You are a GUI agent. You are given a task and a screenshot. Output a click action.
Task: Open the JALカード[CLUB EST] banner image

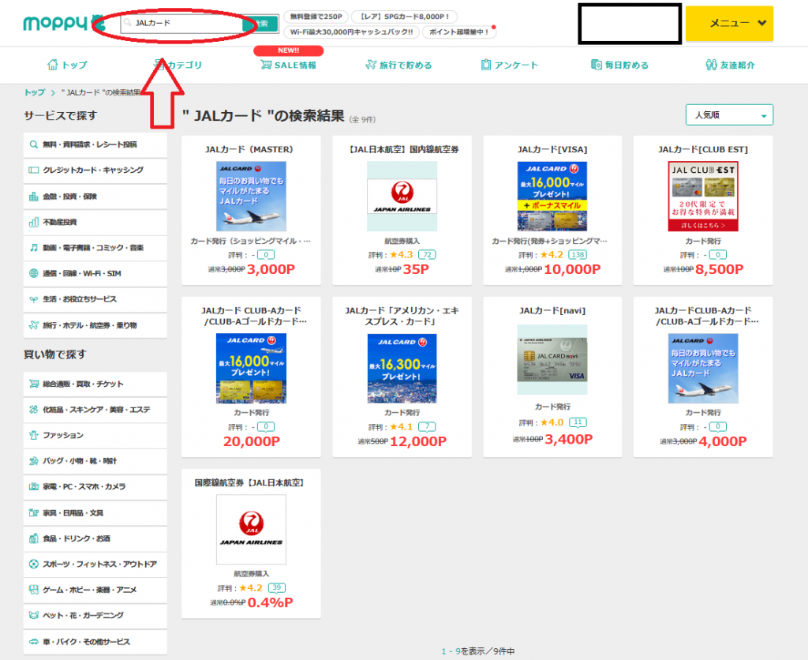click(x=703, y=196)
